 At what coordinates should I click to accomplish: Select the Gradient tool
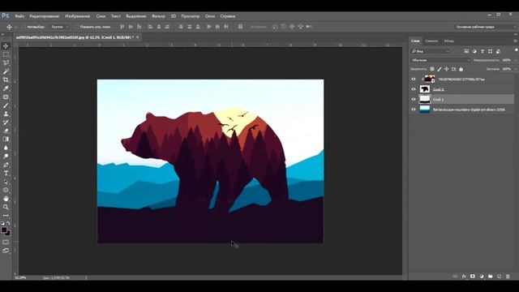click(6, 140)
